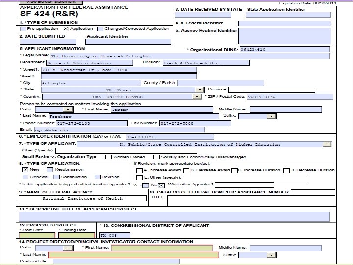The width and height of the screenshot is (353, 265).
Task: Open the contact person Suffix dropdown
Action: pyautogui.click(x=271, y=116)
